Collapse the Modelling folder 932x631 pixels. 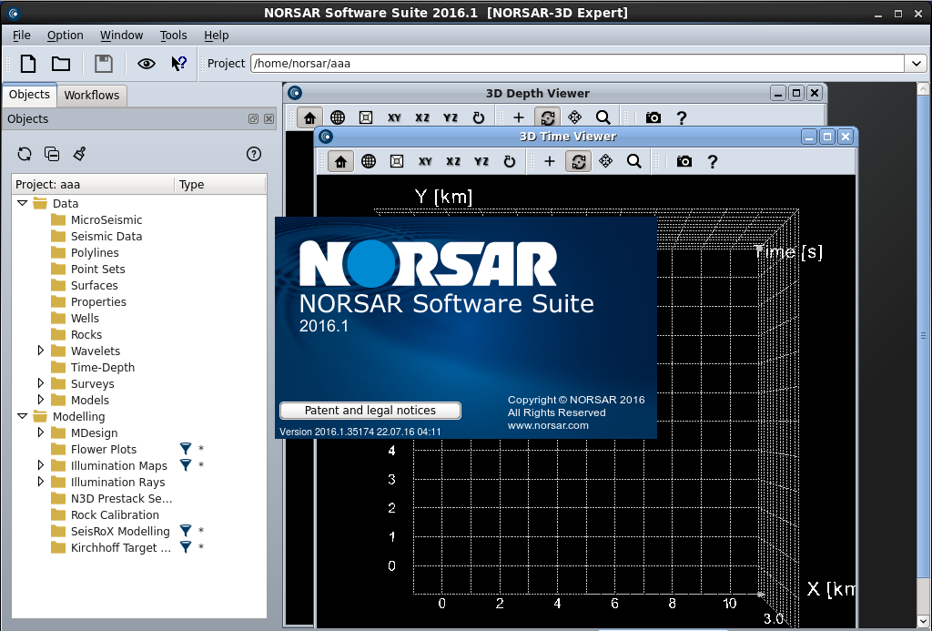(23, 416)
